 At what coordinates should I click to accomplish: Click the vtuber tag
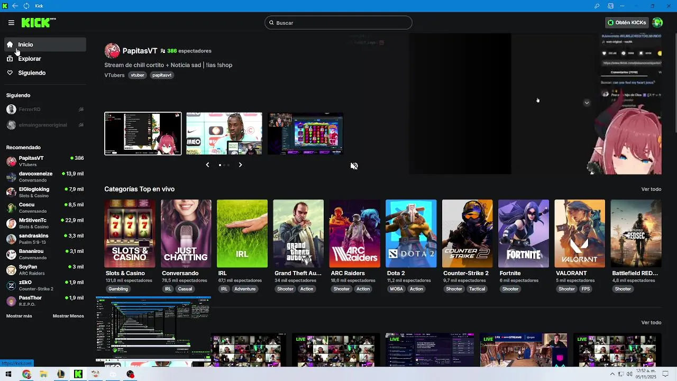pos(138,75)
